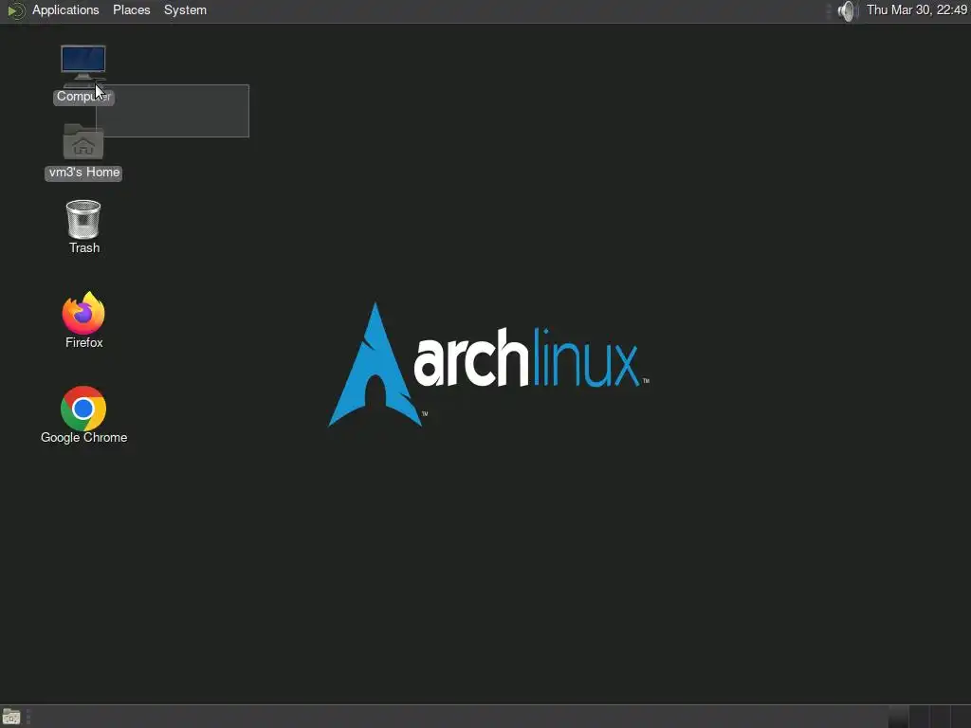Open the calendar from the clock Thu Mar 30
The height and width of the screenshot is (728, 971).
point(917,9)
